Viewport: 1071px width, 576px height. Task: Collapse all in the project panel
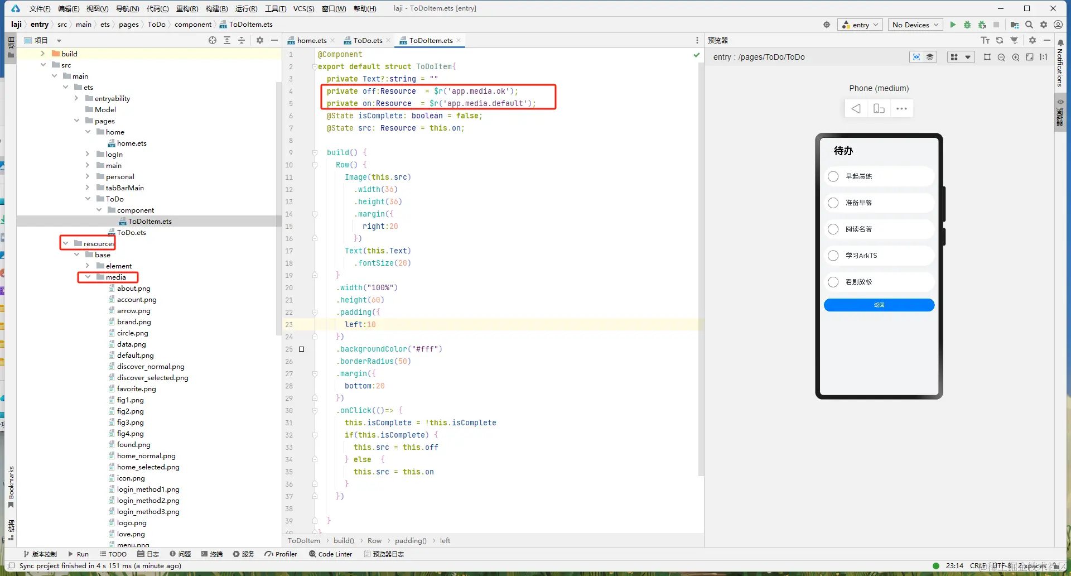[x=242, y=40]
